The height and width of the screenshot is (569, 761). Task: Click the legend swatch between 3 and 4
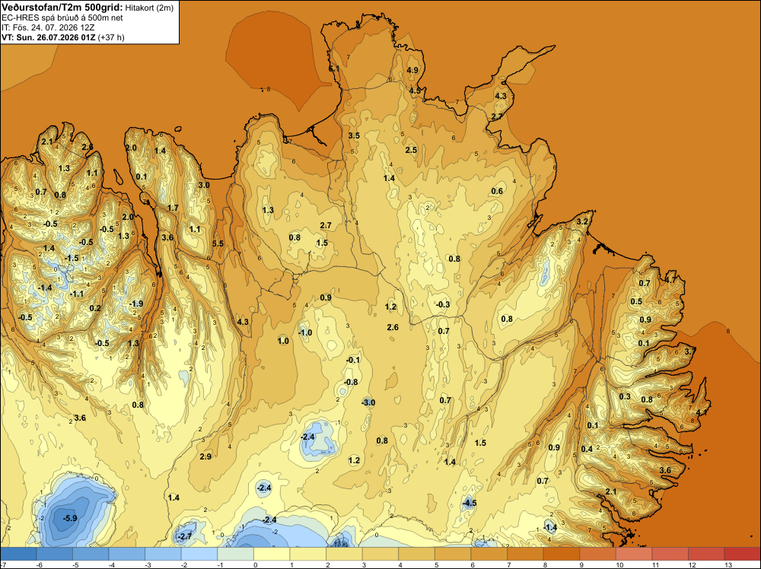tap(381, 554)
